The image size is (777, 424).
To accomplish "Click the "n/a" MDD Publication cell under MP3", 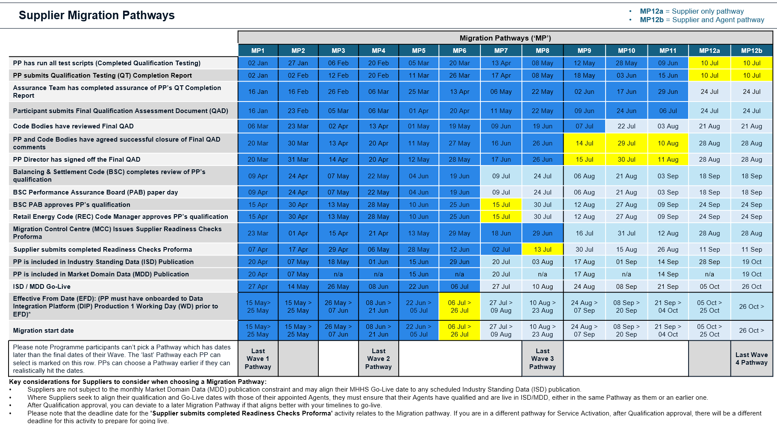I will [x=338, y=274].
